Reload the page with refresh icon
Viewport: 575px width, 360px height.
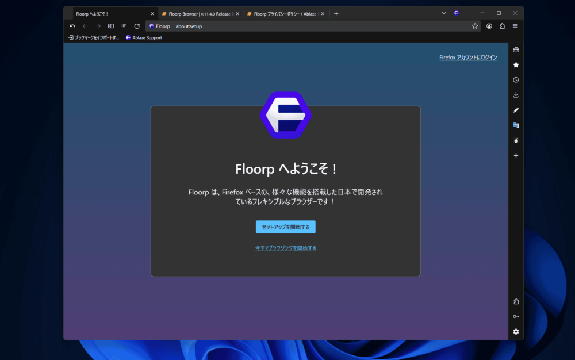[x=137, y=26]
